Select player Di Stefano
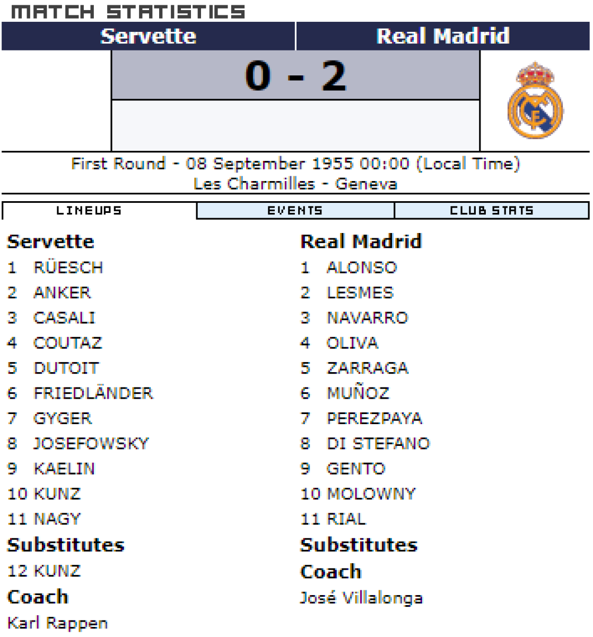Image resolution: width=593 pixels, height=637 pixels. pos(378,443)
